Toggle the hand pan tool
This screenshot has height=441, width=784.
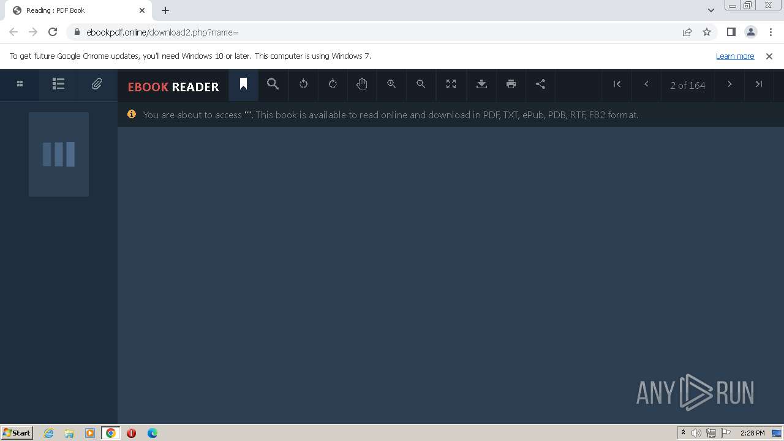click(x=362, y=85)
